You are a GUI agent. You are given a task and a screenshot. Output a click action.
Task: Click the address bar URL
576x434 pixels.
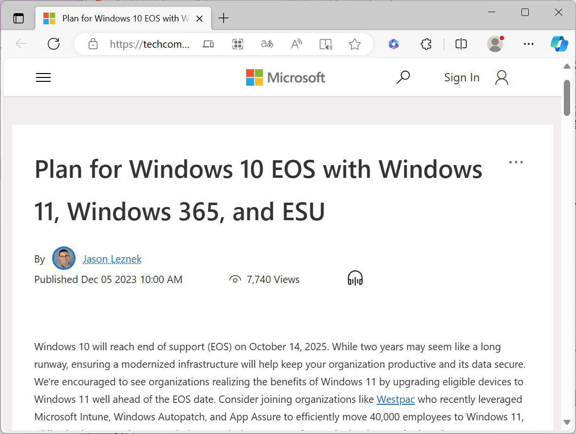[x=150, y=44]
